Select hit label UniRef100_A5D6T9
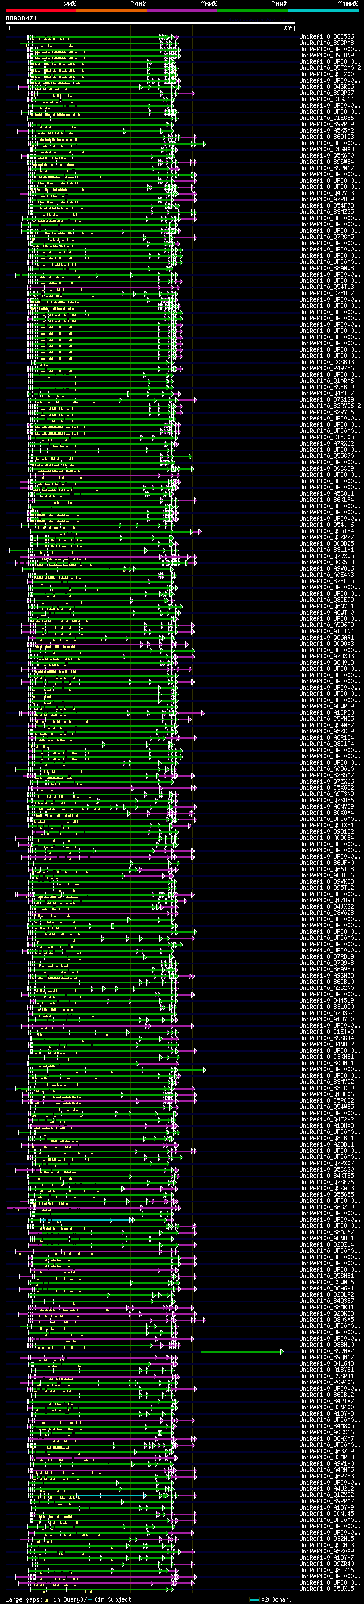 (x=326, y=625)
